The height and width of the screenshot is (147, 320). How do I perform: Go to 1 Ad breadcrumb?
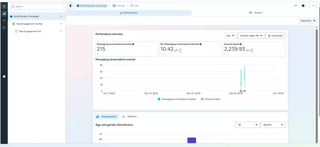click(134, 6)
